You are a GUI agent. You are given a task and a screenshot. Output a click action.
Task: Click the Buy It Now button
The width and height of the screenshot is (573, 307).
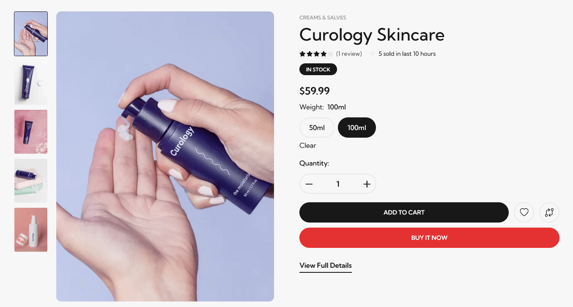pyautogui.click(x=429, y=238)
